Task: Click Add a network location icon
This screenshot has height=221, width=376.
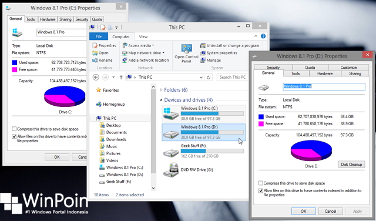Action: [125, 60]
